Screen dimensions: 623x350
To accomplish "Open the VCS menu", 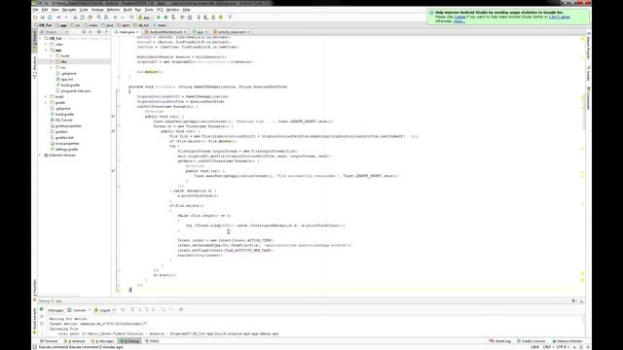I will click(160, 10).
